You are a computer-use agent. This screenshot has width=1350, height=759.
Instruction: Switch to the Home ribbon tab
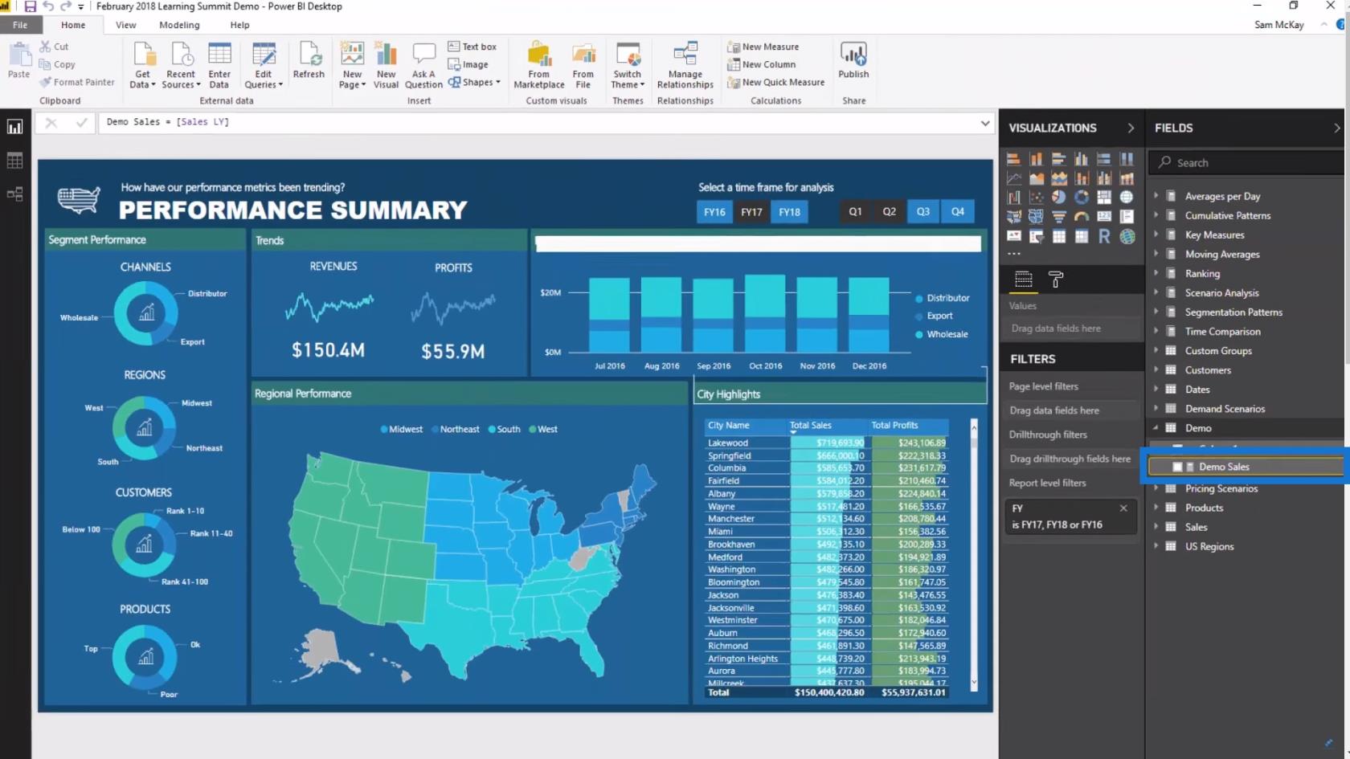coord(73,25)
